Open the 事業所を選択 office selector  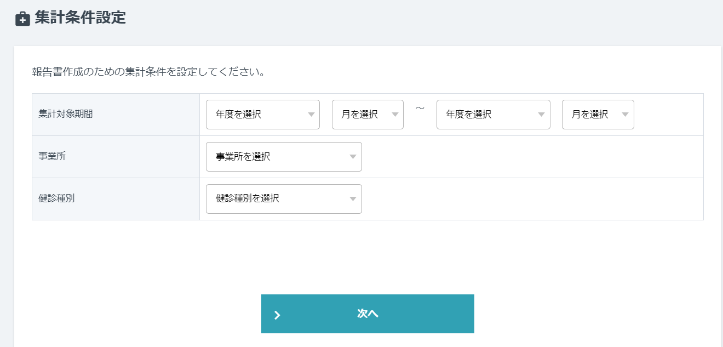284,157
